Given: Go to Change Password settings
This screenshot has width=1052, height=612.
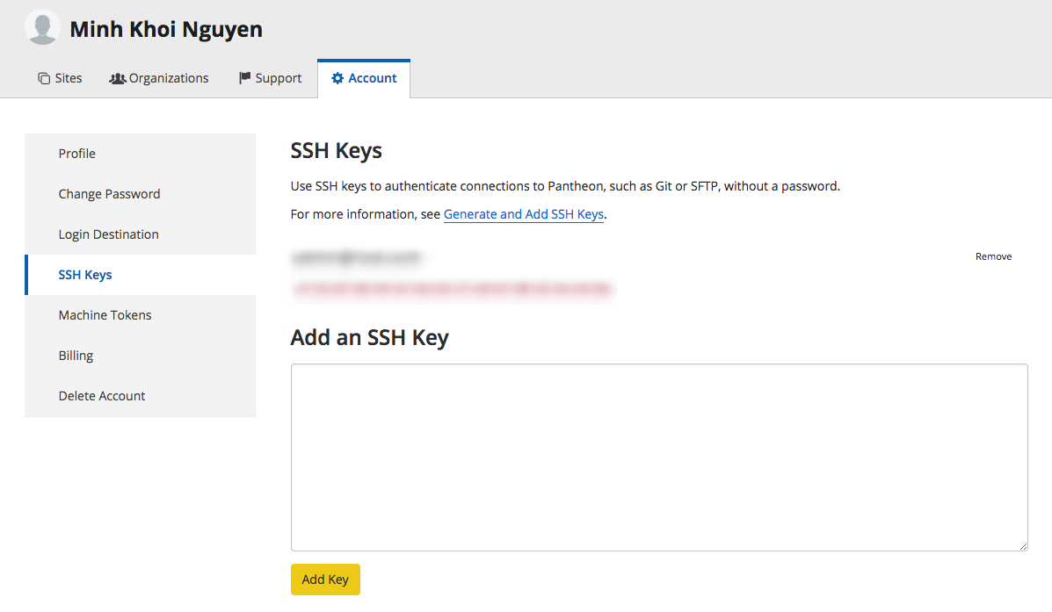Looking at the screenshot, I should pos(141,194).
